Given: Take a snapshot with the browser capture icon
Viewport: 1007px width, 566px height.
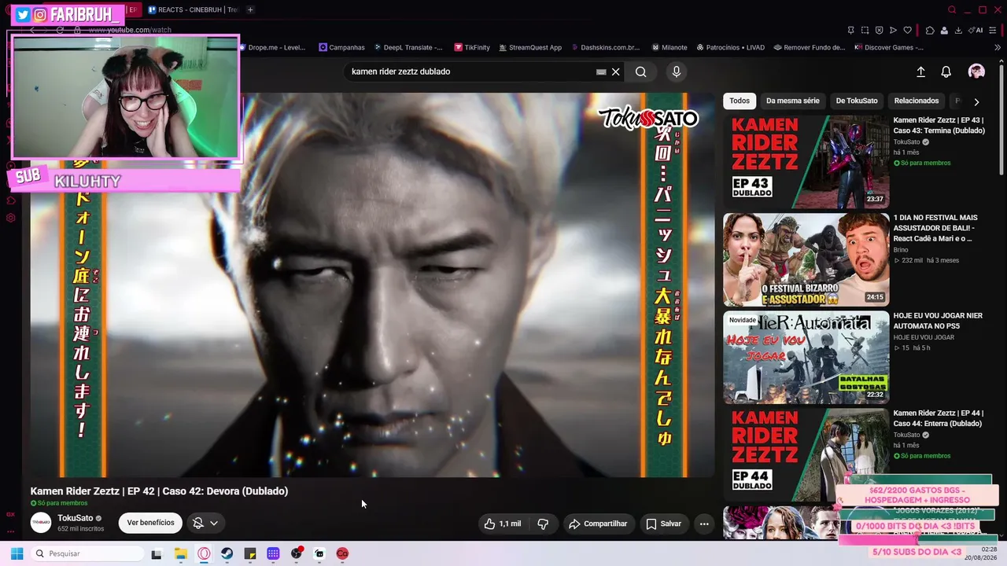Looking at the screenshot, I should click(x=865, y=30).
